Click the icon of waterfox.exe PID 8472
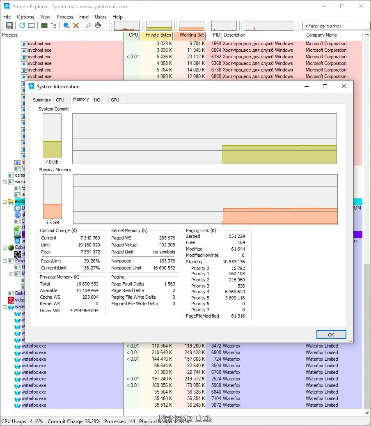Viewport: 371px width, 426px height. pos(18,346)
